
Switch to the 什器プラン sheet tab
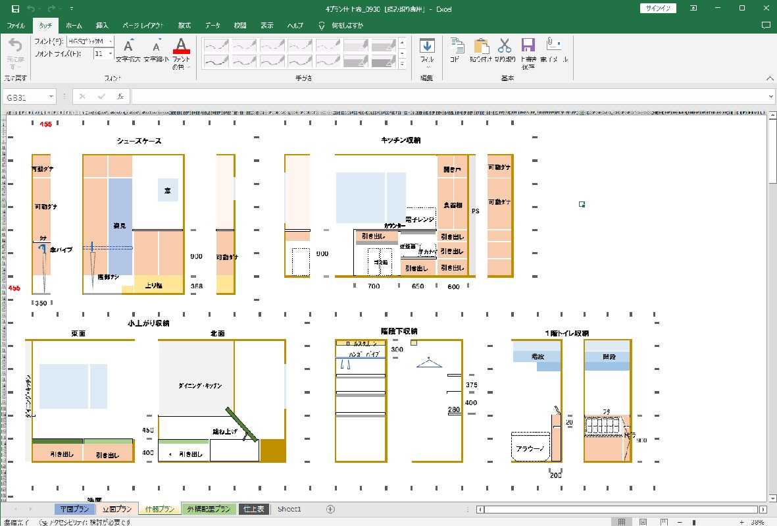pos(160,509)
